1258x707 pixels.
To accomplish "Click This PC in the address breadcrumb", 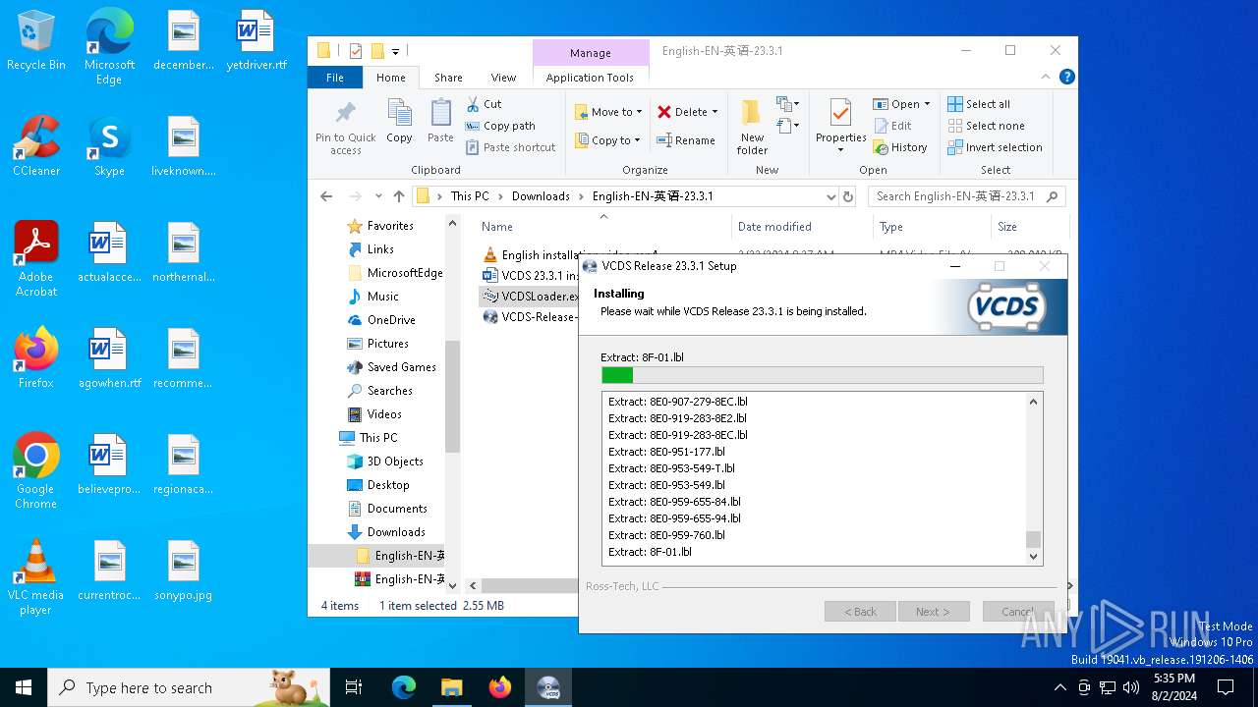I will 470,196.
